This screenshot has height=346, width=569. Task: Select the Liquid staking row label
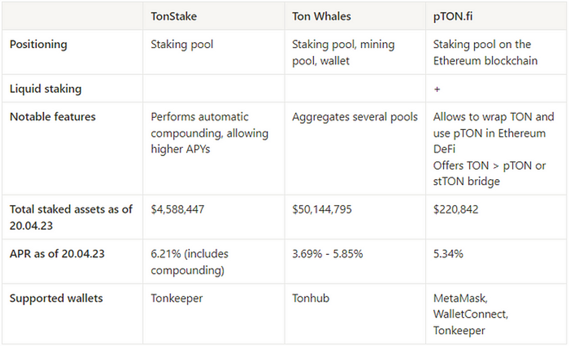45,89
